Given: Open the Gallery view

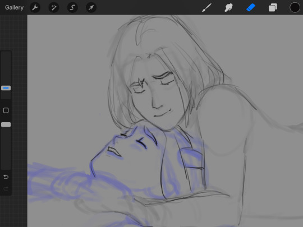Looking at the screenshot, I should pos(14,7).
